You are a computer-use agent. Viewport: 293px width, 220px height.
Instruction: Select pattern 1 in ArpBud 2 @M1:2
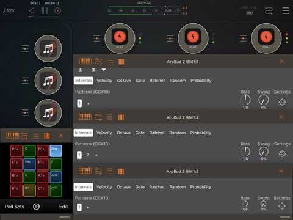tap(79, 155)
